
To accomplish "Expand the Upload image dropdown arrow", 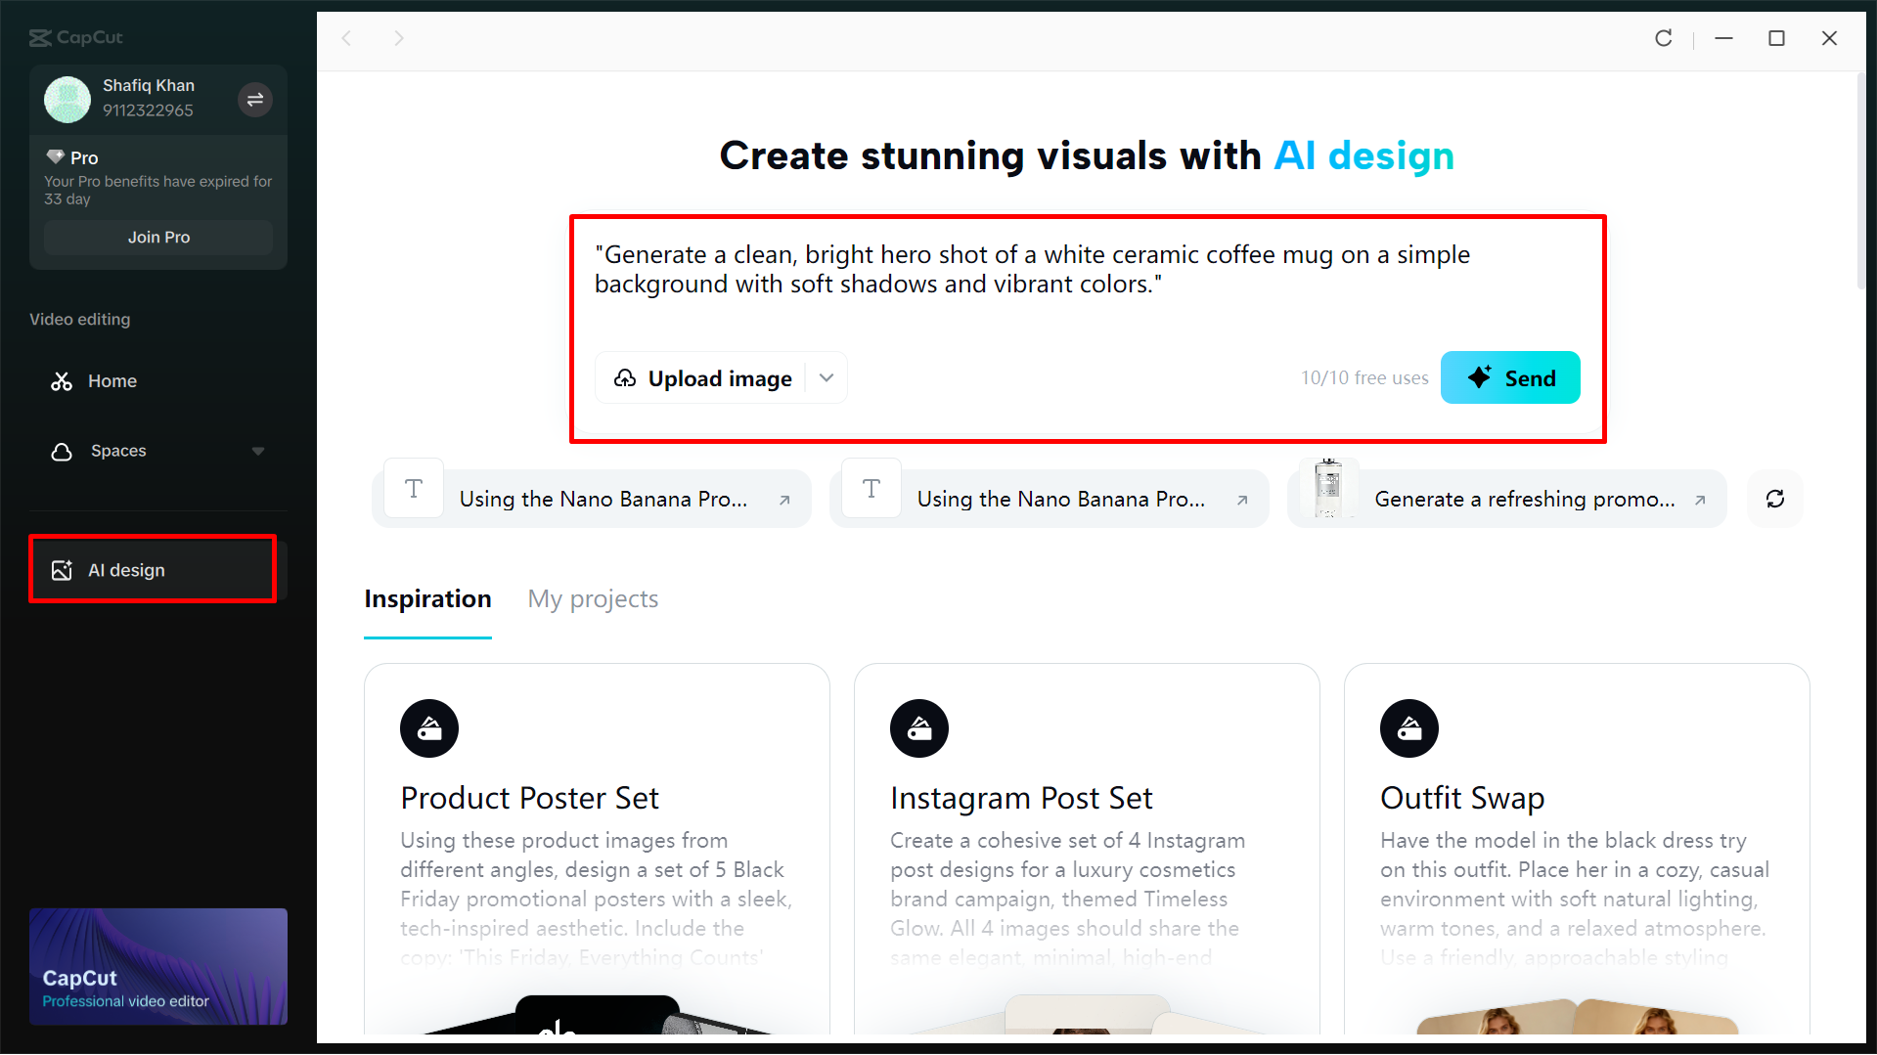I will pyautogui.click(x=826, y=377).
